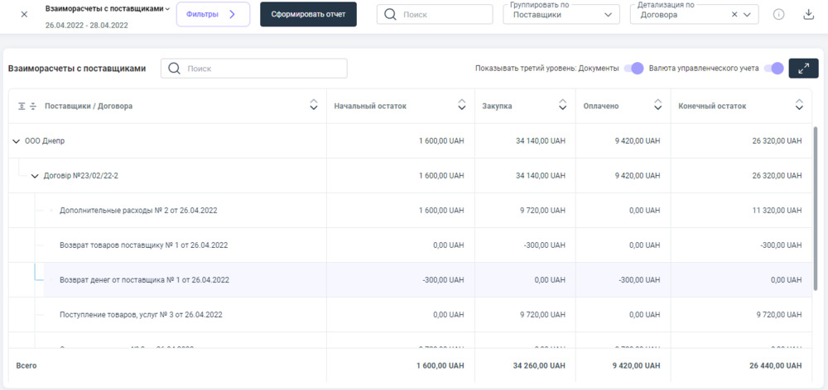Close the report with the X icon
Viewport: 828px width, 390px height.
click(24, 15)
